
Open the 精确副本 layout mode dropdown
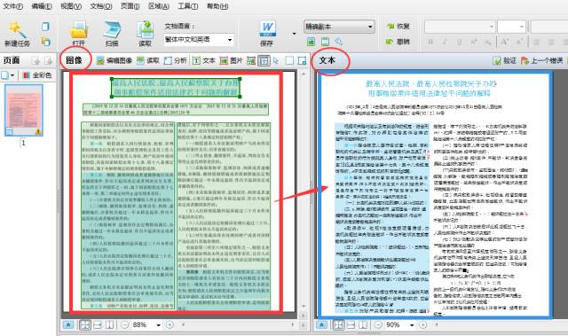(370, 27)
